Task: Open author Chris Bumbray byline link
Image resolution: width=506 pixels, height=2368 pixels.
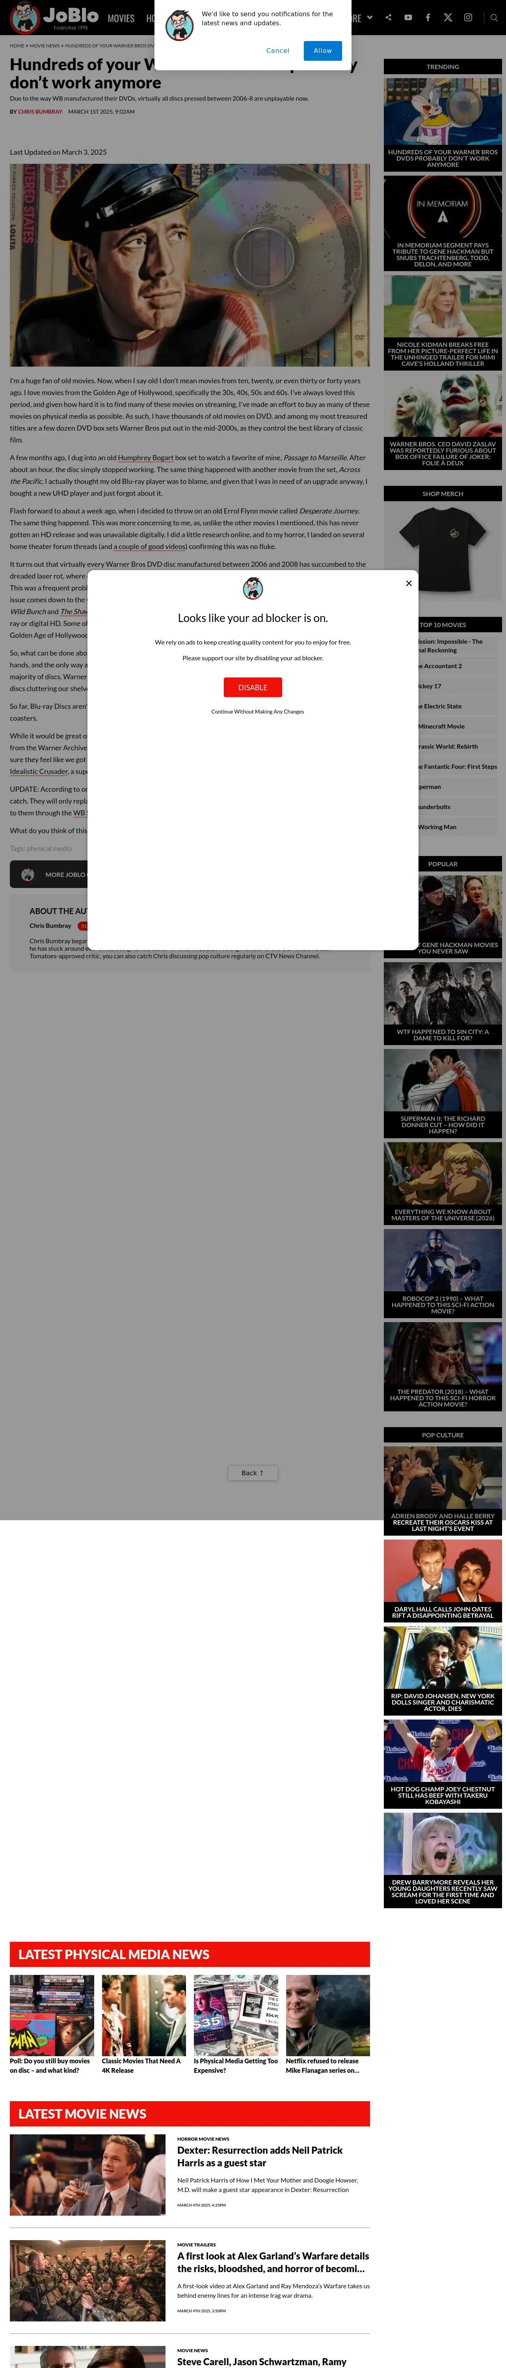Action: tap(41, 111)
